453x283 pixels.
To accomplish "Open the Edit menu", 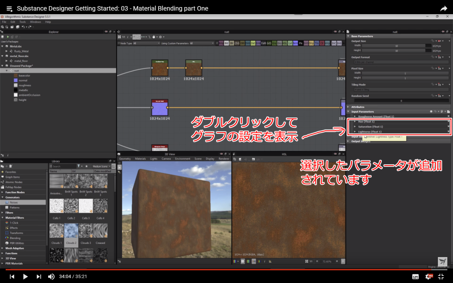I will [x=13, y=22].
